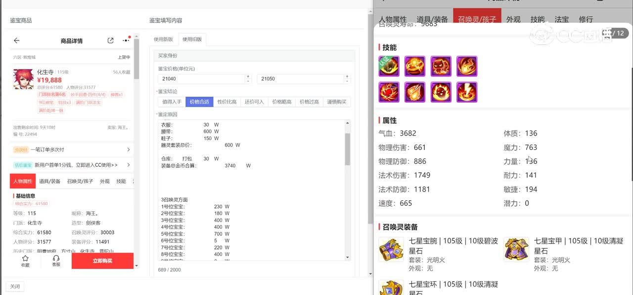Decrease the 21040 price stepper
The width and height of the screenshot is (633, 295).
(x=248, y=81)
